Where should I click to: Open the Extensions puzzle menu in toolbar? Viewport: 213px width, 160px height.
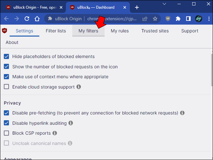[178, 19]
